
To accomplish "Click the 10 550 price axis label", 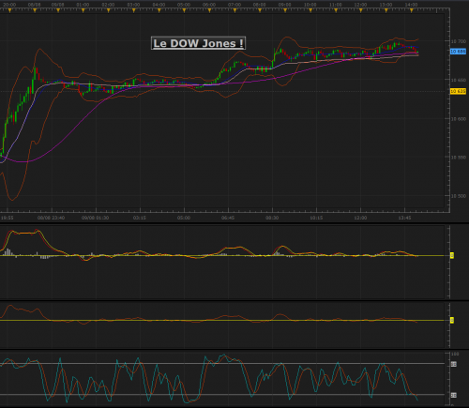I will tap(459, 158).
